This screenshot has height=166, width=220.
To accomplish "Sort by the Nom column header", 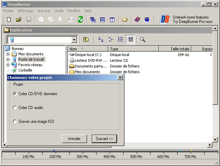I will [88, 49].
